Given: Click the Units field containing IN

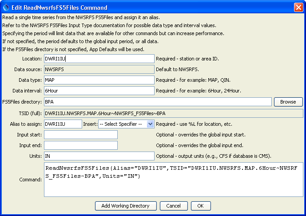Looking at the screenshot, I should (99, 156).
